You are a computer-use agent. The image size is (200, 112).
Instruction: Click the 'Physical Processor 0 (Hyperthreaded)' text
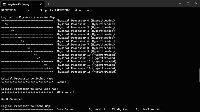click(x=85, y=21)
